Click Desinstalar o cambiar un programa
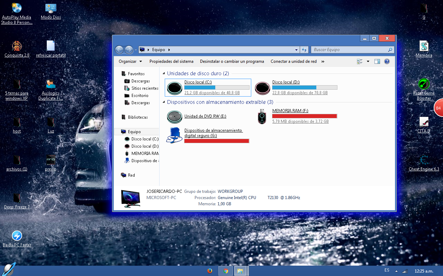Screen dimensions: 443x276 tap(232, 61)
